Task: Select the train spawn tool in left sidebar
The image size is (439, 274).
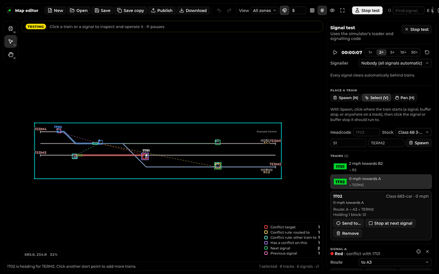Action: click(x=10, y=29)
